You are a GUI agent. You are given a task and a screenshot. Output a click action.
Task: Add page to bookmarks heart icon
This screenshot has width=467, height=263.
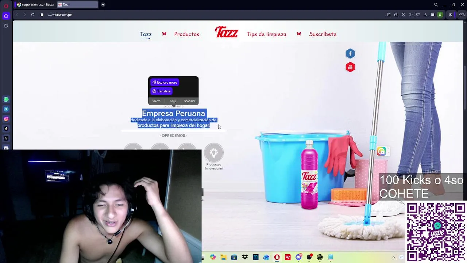pos(418,15)
